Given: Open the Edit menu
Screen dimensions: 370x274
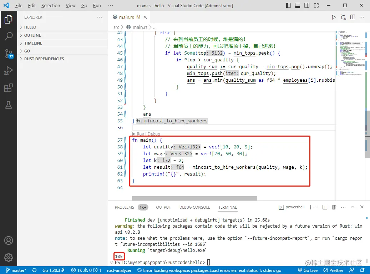Looking at the screenshot, I should pos(32,5).
